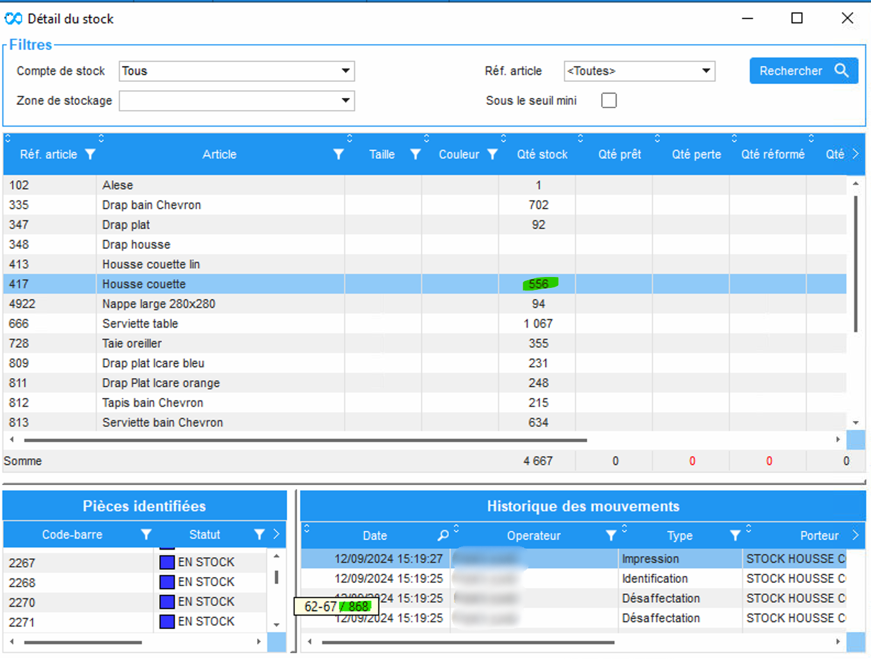
Task: Select the Identification movement row
Action: tap(574, 578)
